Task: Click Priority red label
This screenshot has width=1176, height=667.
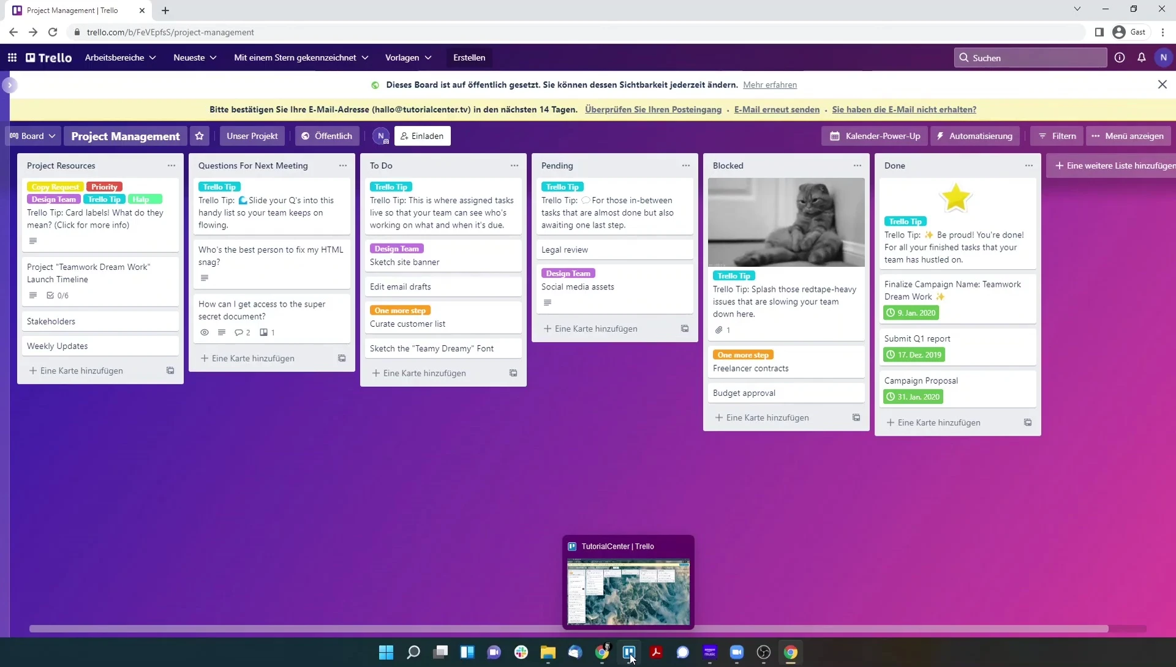Action: tap(104, 187)
